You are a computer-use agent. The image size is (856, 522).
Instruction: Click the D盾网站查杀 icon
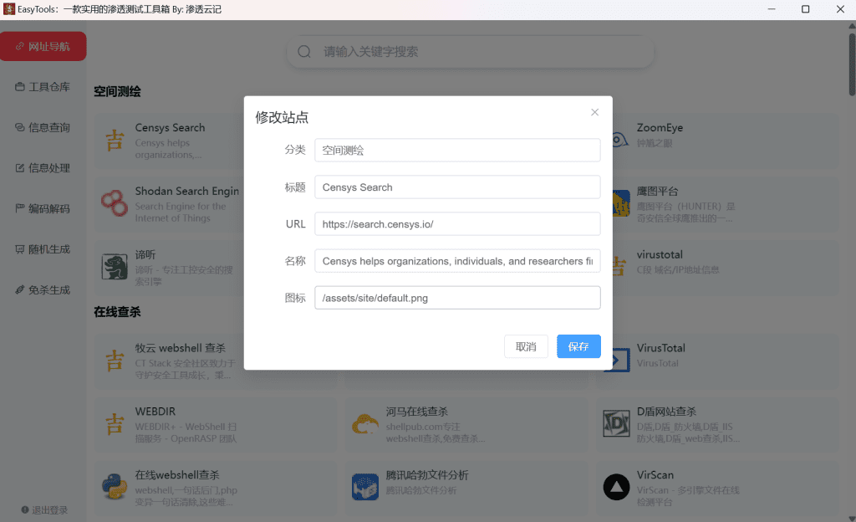click(616, 424)
